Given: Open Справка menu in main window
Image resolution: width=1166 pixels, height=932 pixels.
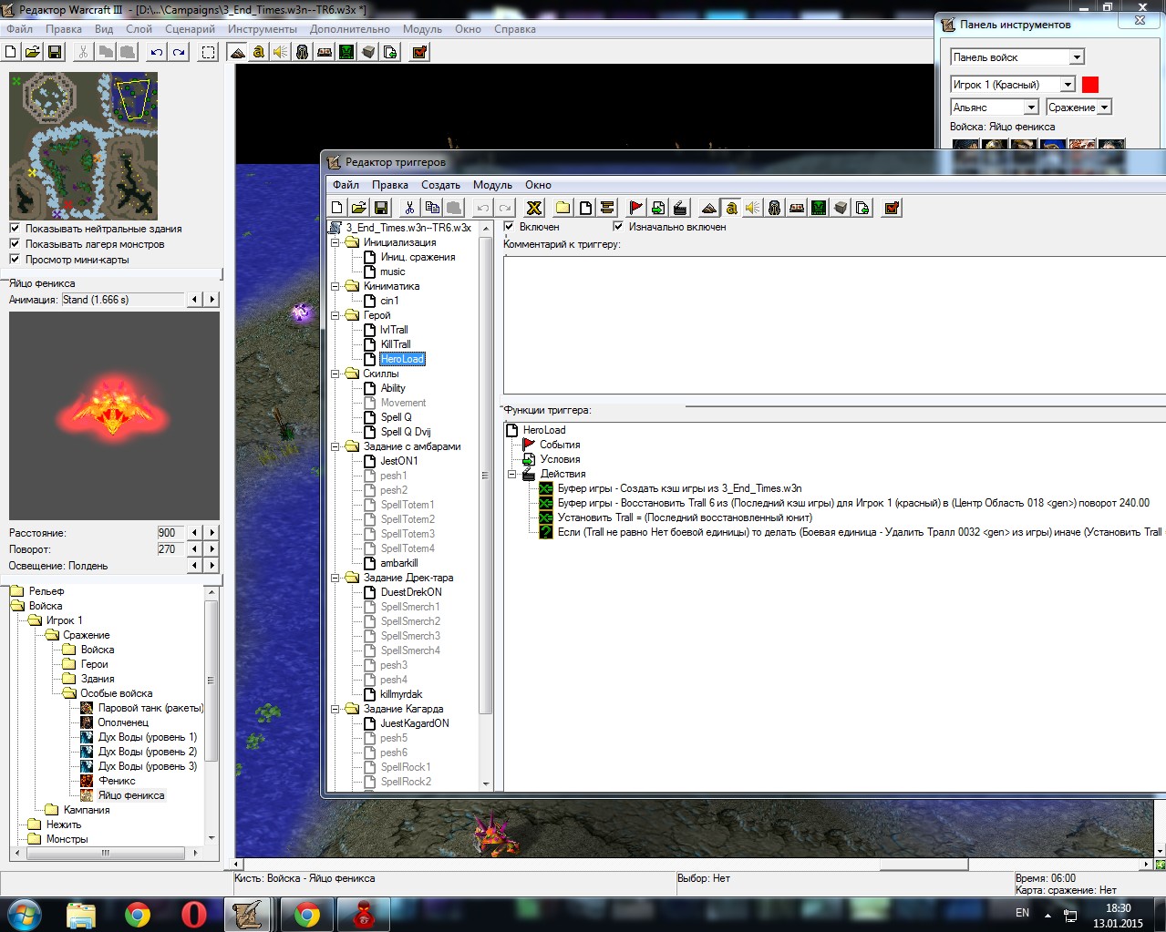Looking at the screenshot, I should [x=515, y=29].
